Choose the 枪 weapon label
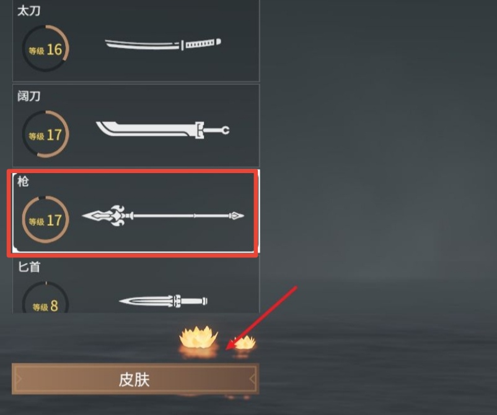 pos(23,181)
